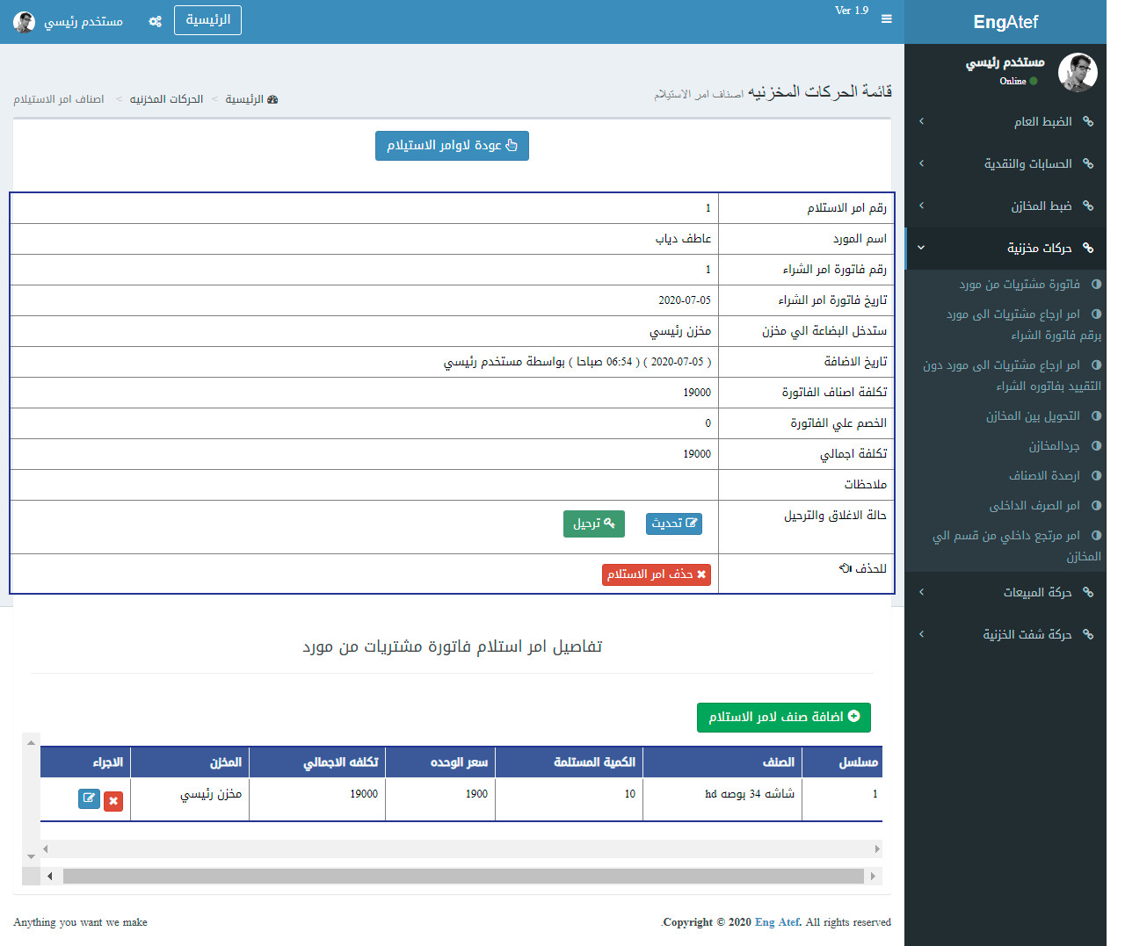Click مستخدم رئيسي name in top header
The width and height of the screenshot is (1125, 946).
(x=83, y=21)
